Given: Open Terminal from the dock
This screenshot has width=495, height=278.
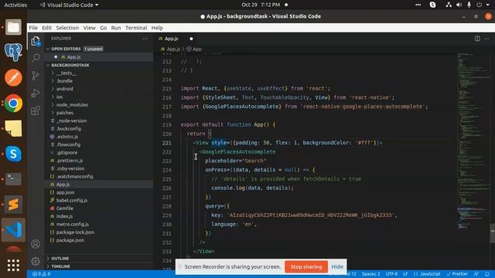Looking at the screenshot, I should [13, 178].
